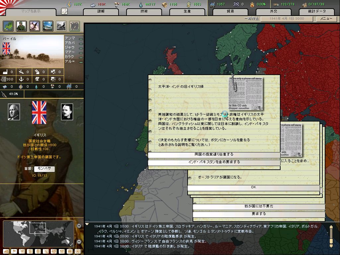Switch to the マップを表示 map tab
This screenshot has width=340, height=255.
31,11
